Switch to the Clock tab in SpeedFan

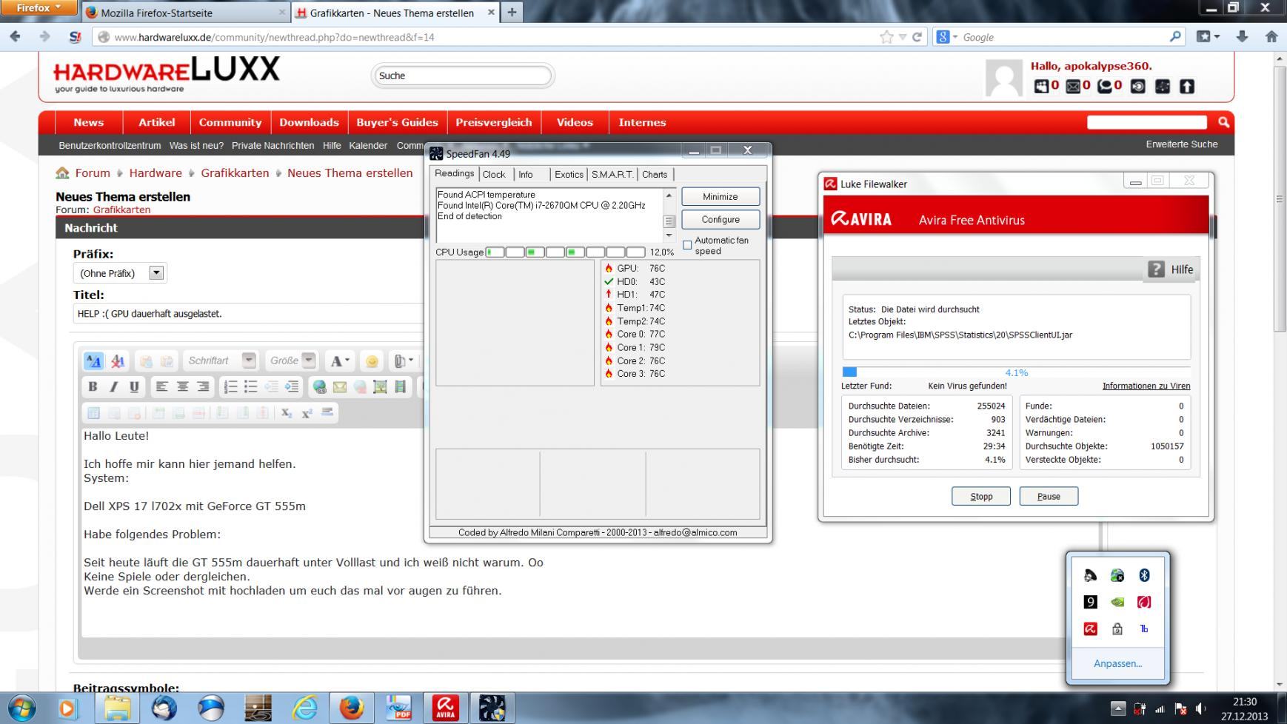[x=494, y=175]
